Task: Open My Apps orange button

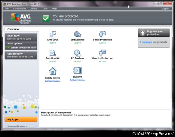Action: (21, 120)
